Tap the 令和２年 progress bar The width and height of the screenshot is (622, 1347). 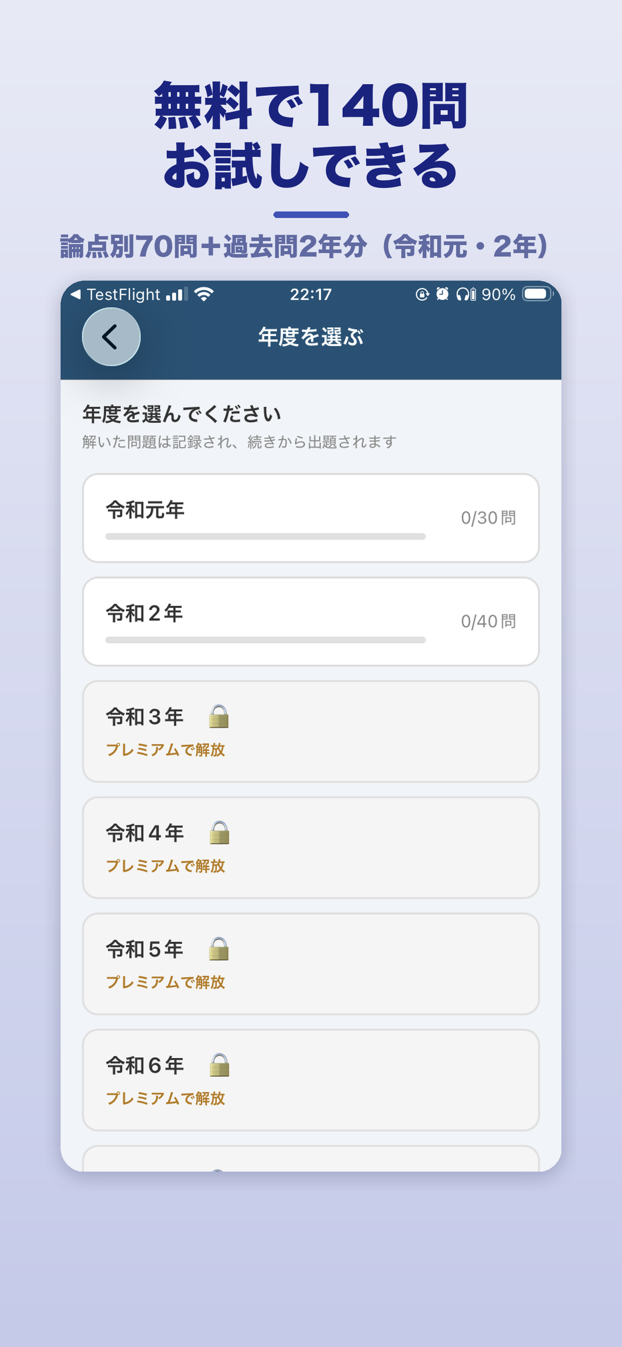point(265,640)
